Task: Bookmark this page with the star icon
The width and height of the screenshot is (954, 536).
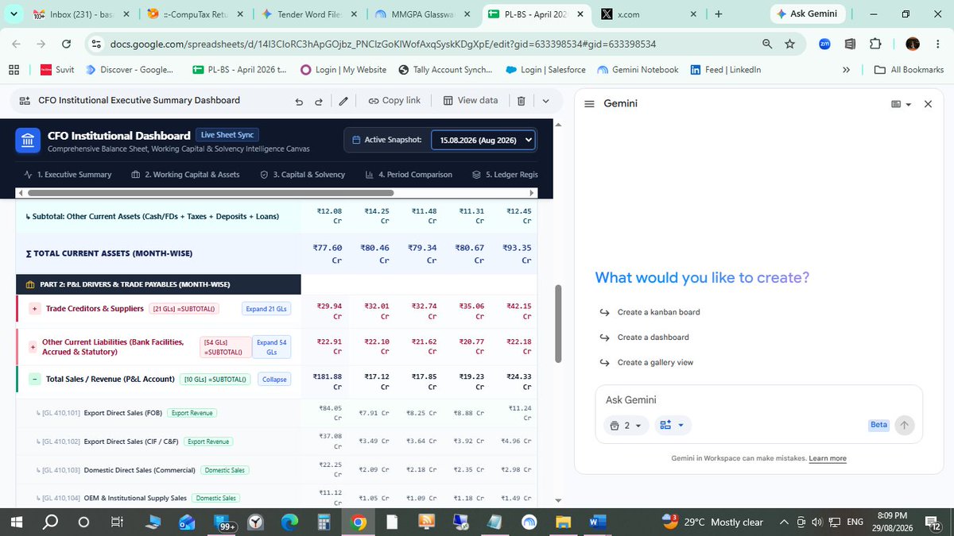Action: pos(789,44)
